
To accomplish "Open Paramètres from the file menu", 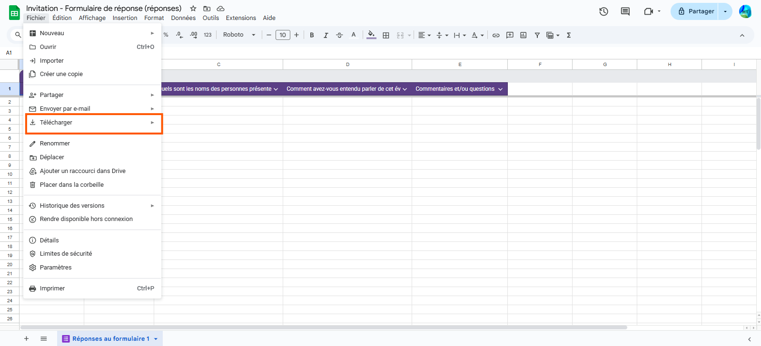I will pyautogui.click(x=92, y=268).
